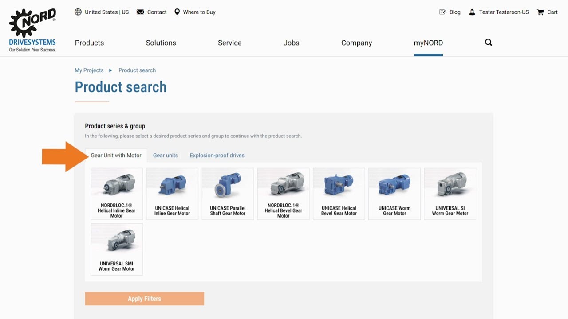The width and height of the screenshot is (568, 319).
Task: Open the Solutions menu
Action: click(161, 43)
